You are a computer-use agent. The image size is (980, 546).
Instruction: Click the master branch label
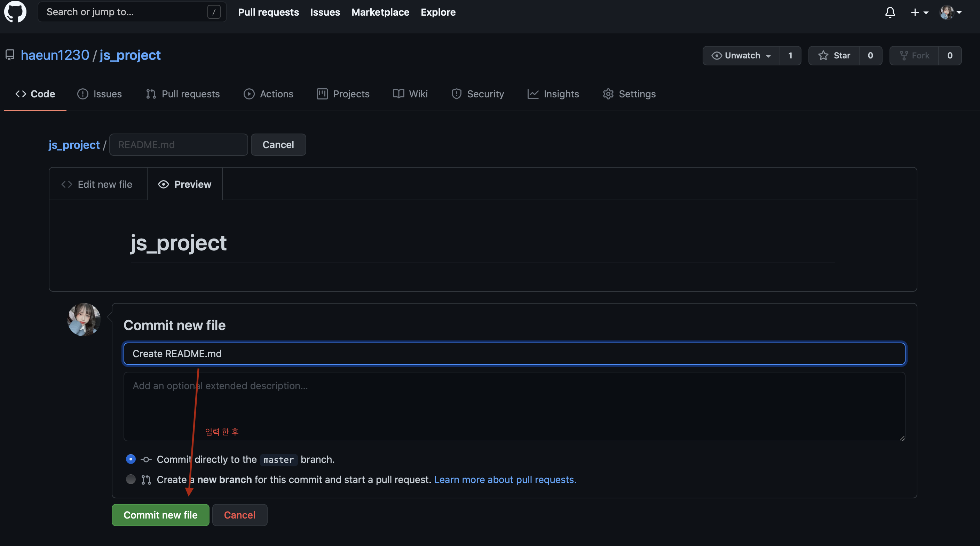click(278, 460)
